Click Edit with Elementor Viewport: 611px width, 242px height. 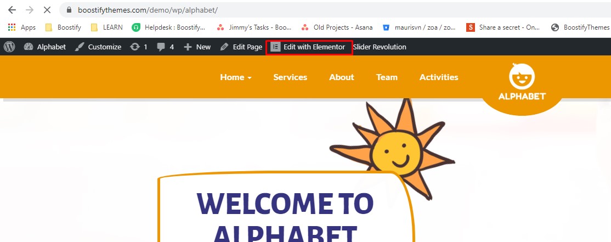(x=309, y=47)
